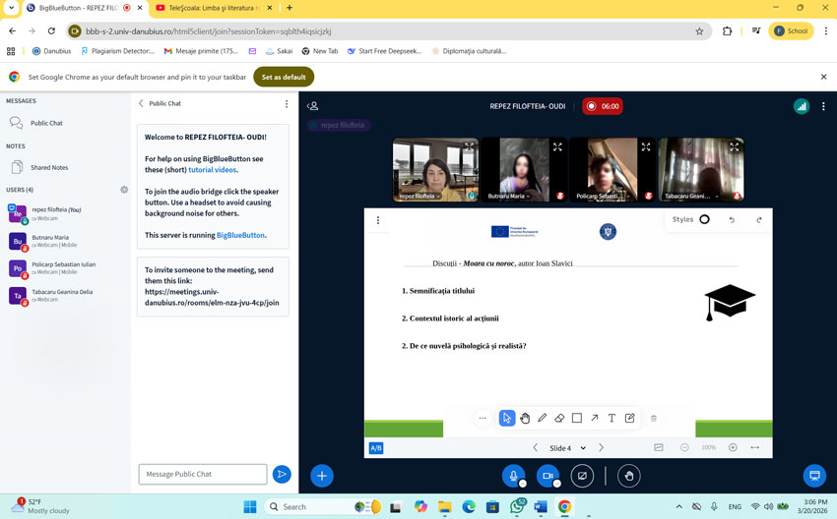Toggle webcam sharing button
Image resolution: width=837 pixels, height=519 pixels.
(547, 476)
